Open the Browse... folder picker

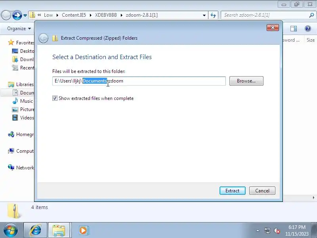tap(246, 81)
